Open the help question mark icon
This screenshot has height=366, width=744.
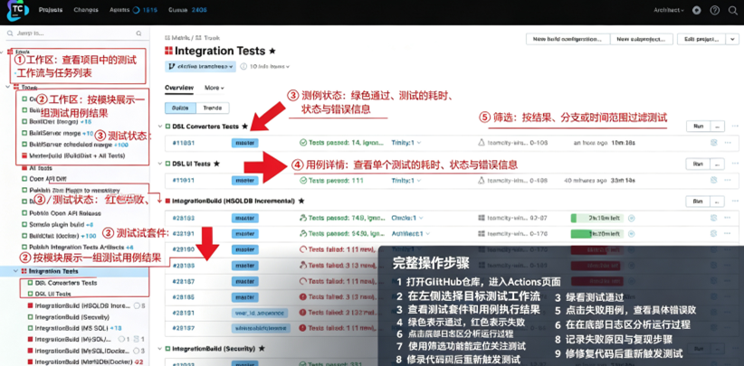(714, 11)
